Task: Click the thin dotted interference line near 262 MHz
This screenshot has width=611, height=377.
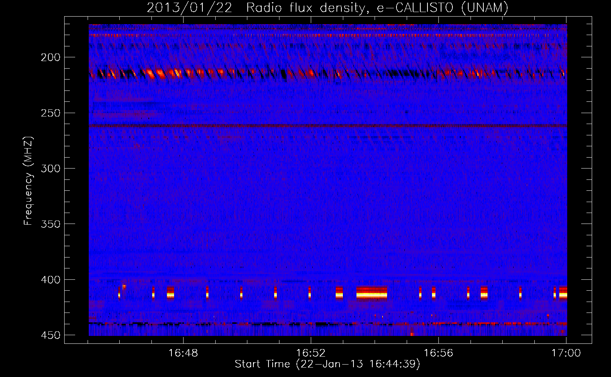Action: pyautogui.click(x=328, y=126)
